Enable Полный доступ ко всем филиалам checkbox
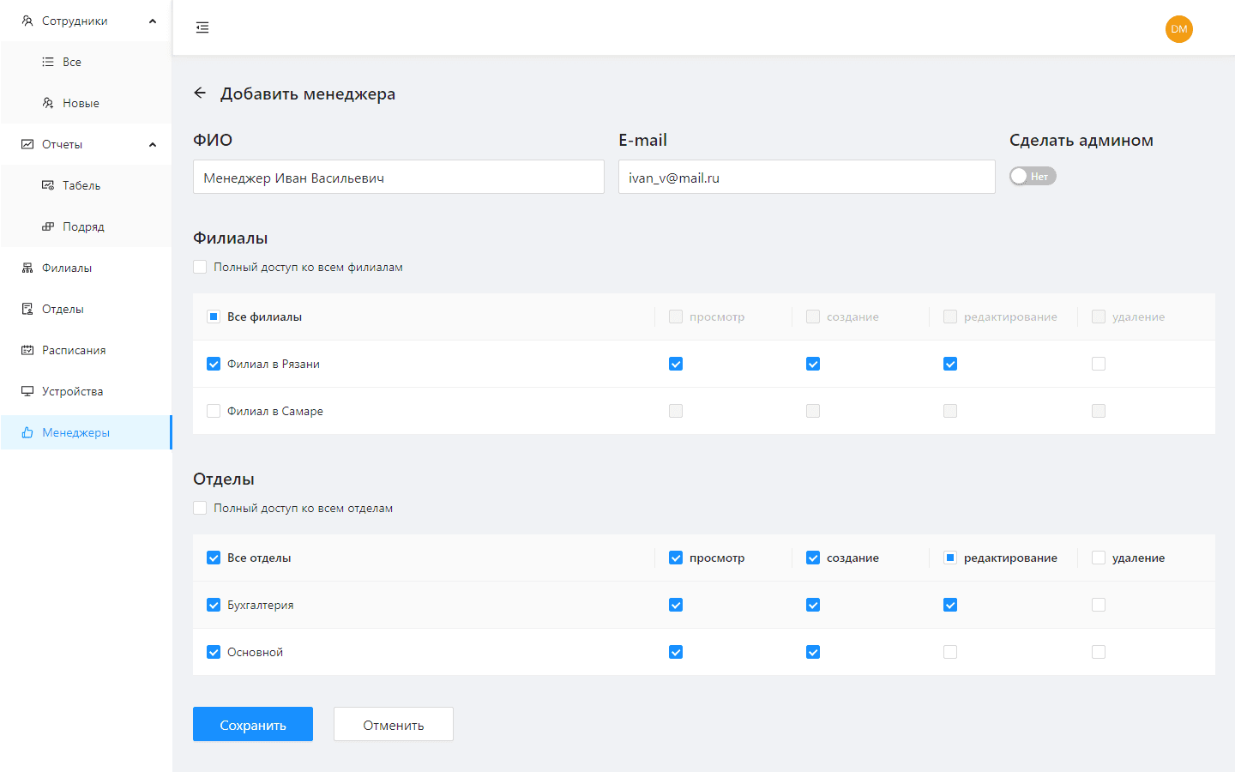This screenshot has height=772, width=1235. click(200, 267)
